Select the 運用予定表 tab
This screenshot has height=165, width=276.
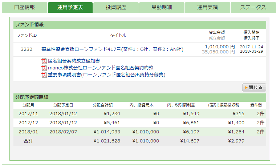pyautogui.click(x=70, y=7)
